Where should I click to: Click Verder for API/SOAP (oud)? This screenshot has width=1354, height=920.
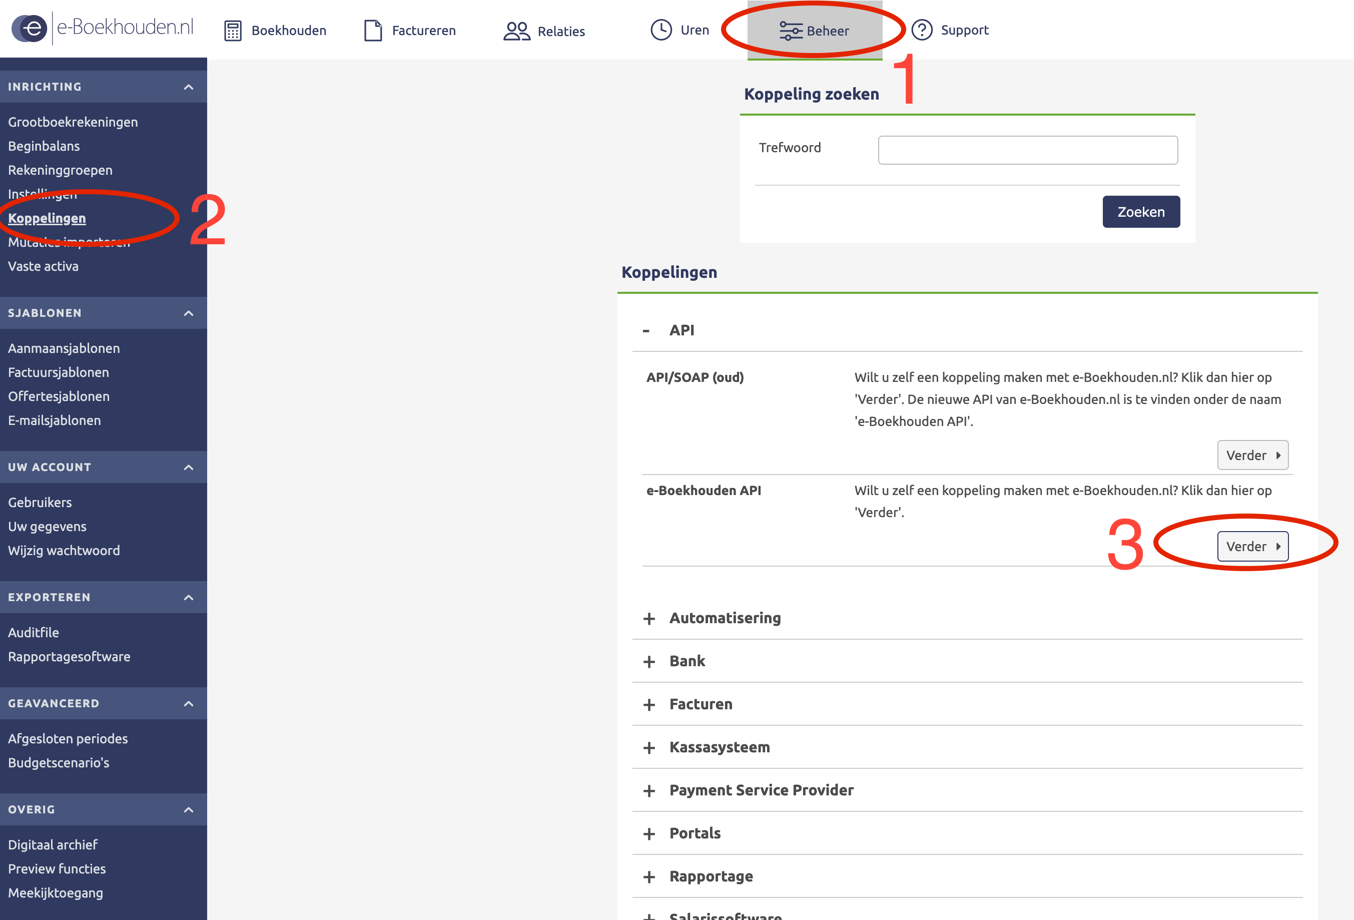click(x=1252, y=455)
